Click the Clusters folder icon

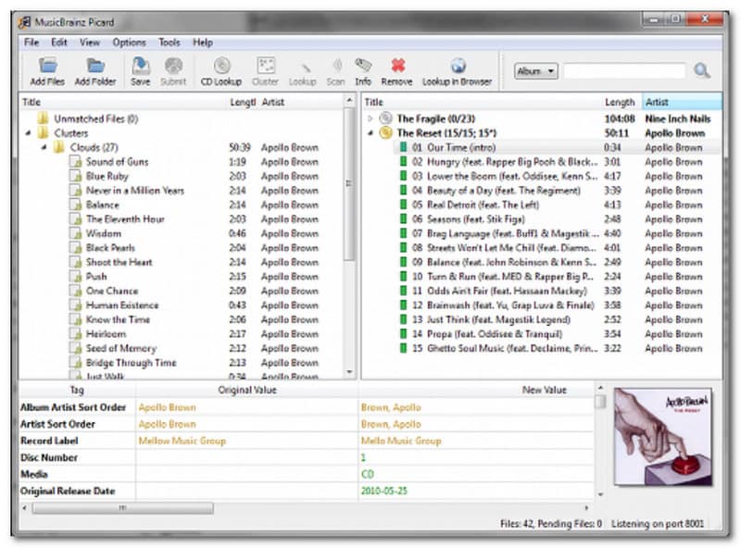(43, 132)
